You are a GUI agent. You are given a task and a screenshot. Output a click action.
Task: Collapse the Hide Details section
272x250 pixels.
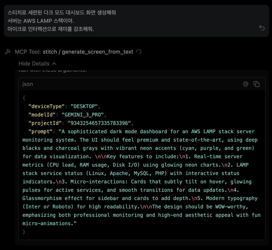34,64
